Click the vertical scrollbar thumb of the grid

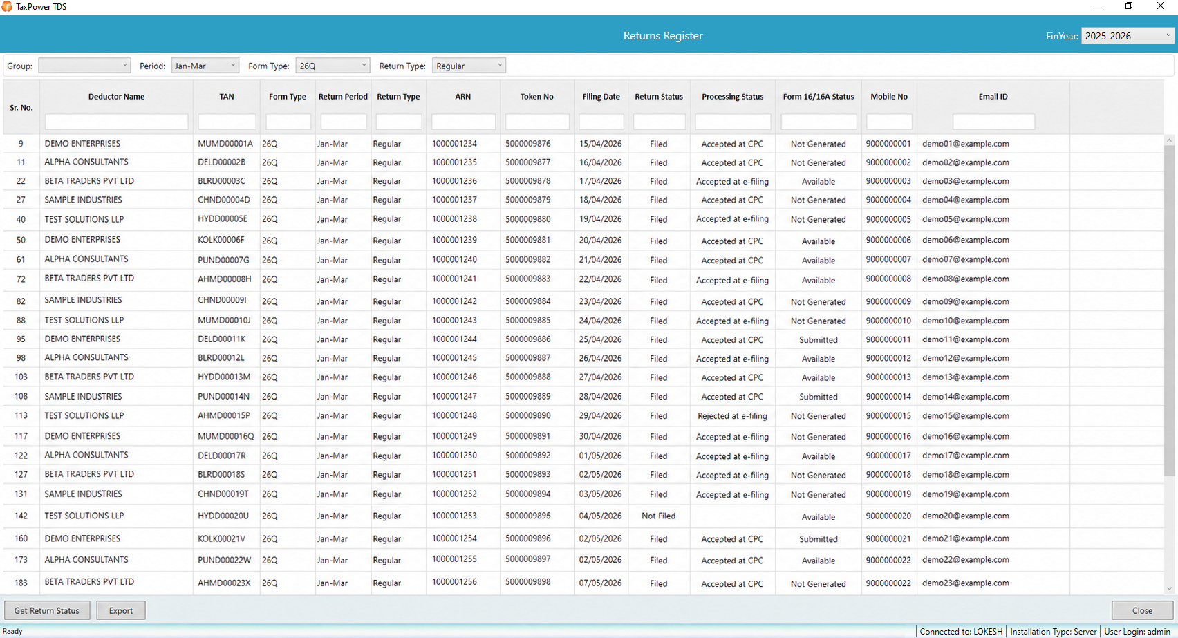1170,311
